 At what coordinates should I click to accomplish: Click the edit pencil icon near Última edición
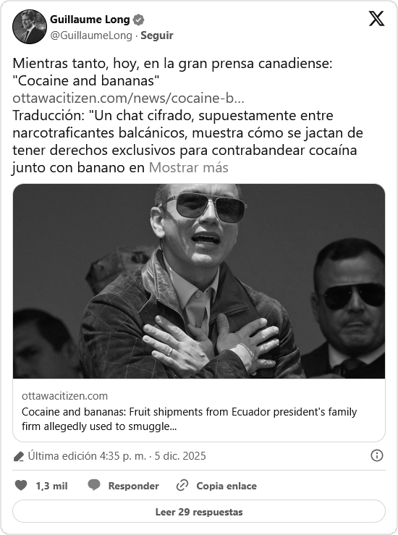18,456
